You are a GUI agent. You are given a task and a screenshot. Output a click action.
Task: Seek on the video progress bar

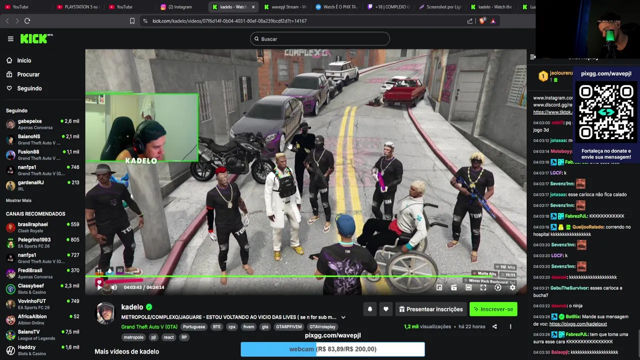point(305,276)
